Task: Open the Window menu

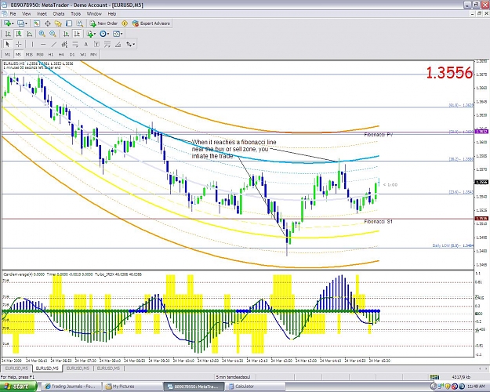Action: [x=94, y=14]
